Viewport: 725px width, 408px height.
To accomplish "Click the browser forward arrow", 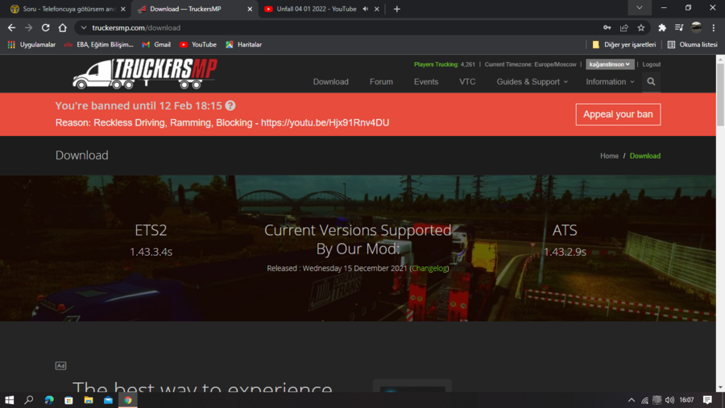I will [x=29, y=27].
